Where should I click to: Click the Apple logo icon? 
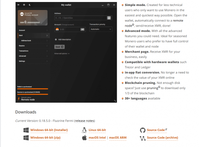(x=84, y=138)
